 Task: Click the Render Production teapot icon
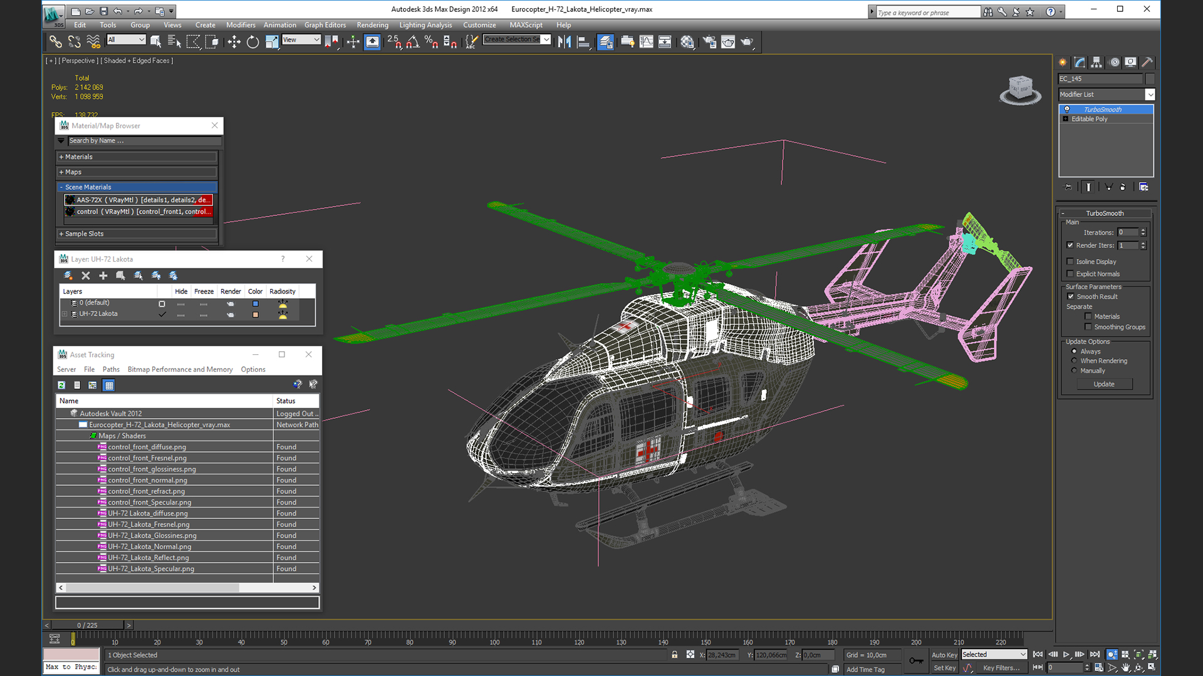click(747, 42)
